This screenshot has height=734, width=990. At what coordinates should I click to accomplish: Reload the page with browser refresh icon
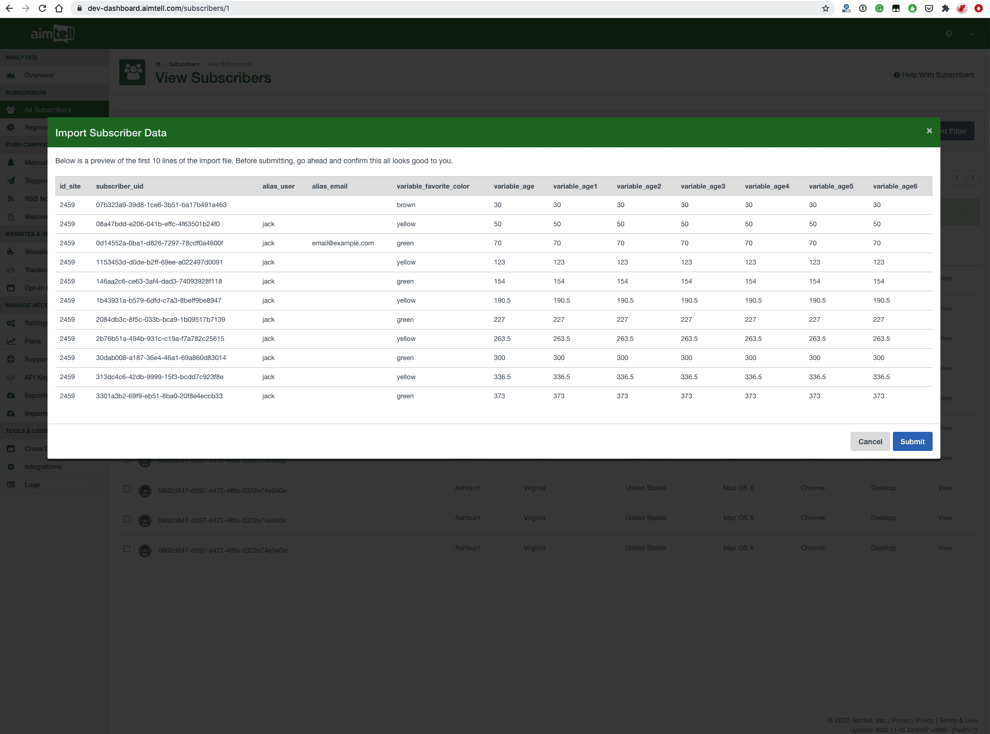tap(42, 8)
